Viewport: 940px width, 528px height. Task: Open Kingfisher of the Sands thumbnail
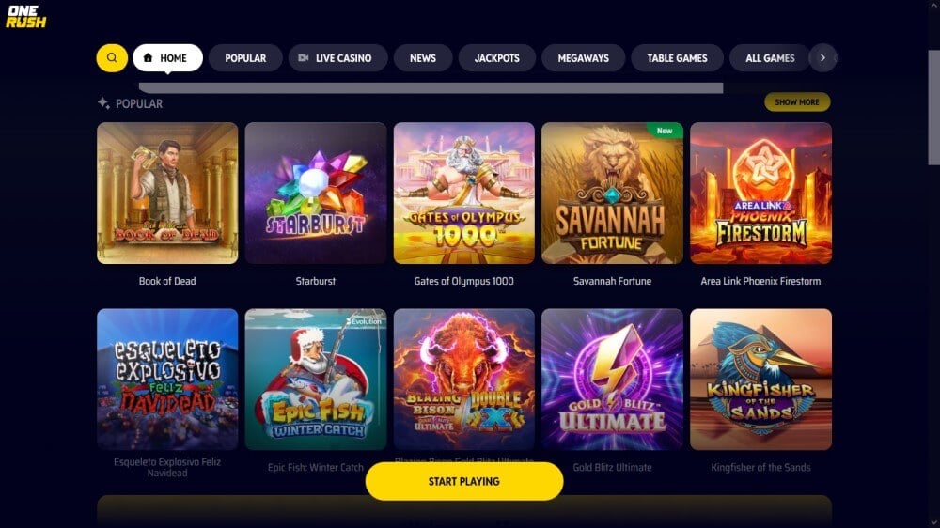[x=760, y=380]
